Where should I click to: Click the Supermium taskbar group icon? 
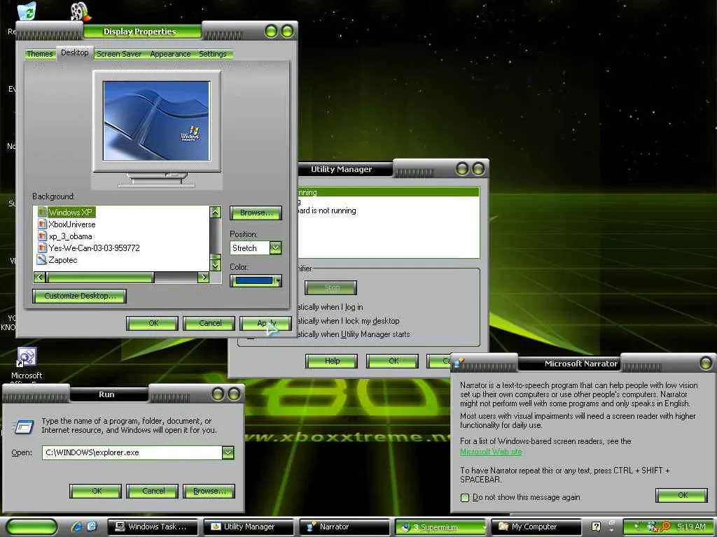405,527
